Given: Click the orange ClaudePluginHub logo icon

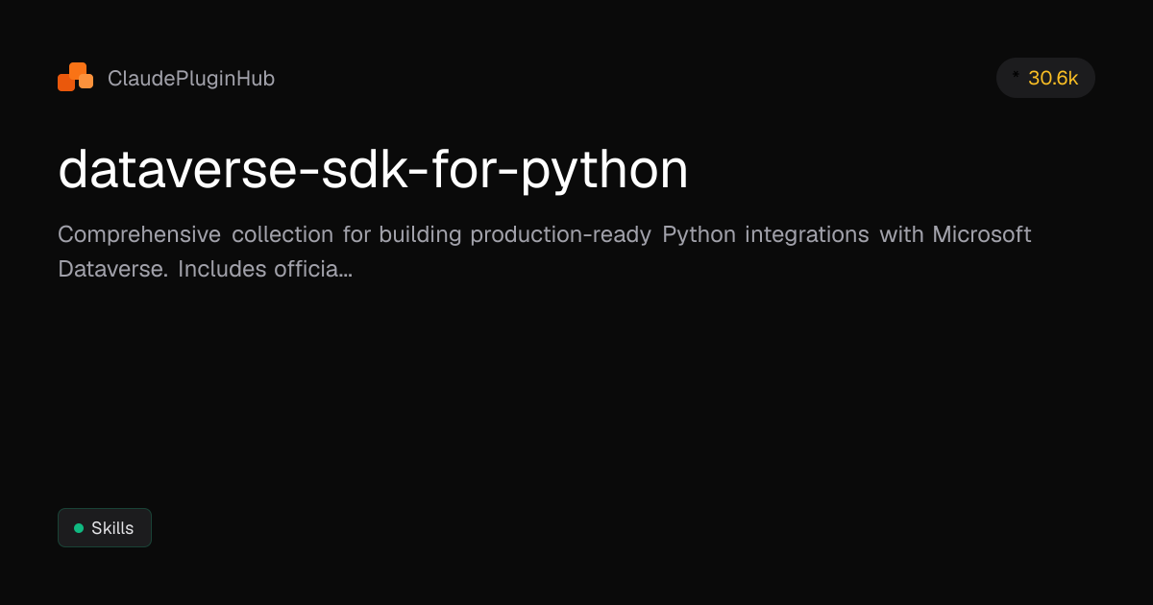Looking at the screenshot, I should pos(75,78).
